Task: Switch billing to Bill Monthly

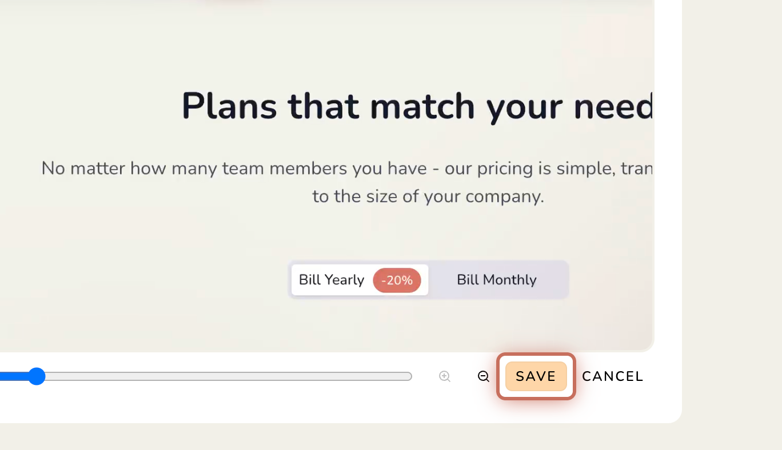Action: 497,280
